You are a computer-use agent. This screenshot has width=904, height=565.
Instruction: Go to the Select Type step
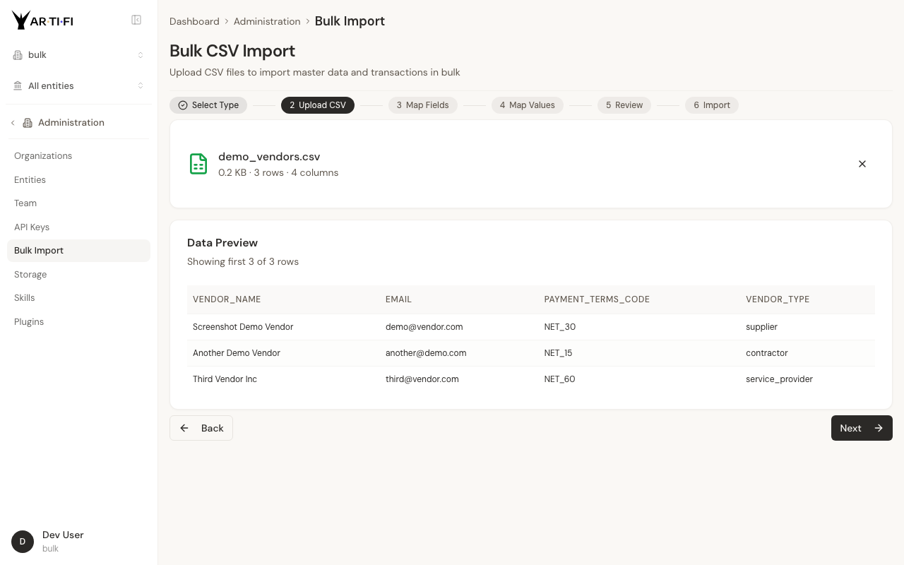tap(208, 105)
